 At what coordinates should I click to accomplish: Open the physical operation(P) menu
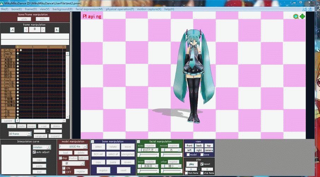click(120, 9)
